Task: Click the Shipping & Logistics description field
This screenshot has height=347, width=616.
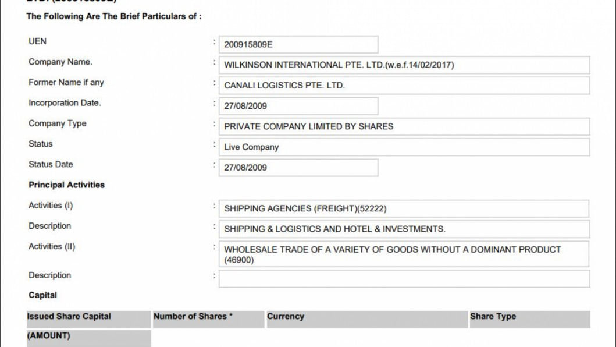Action: point(404,229)
